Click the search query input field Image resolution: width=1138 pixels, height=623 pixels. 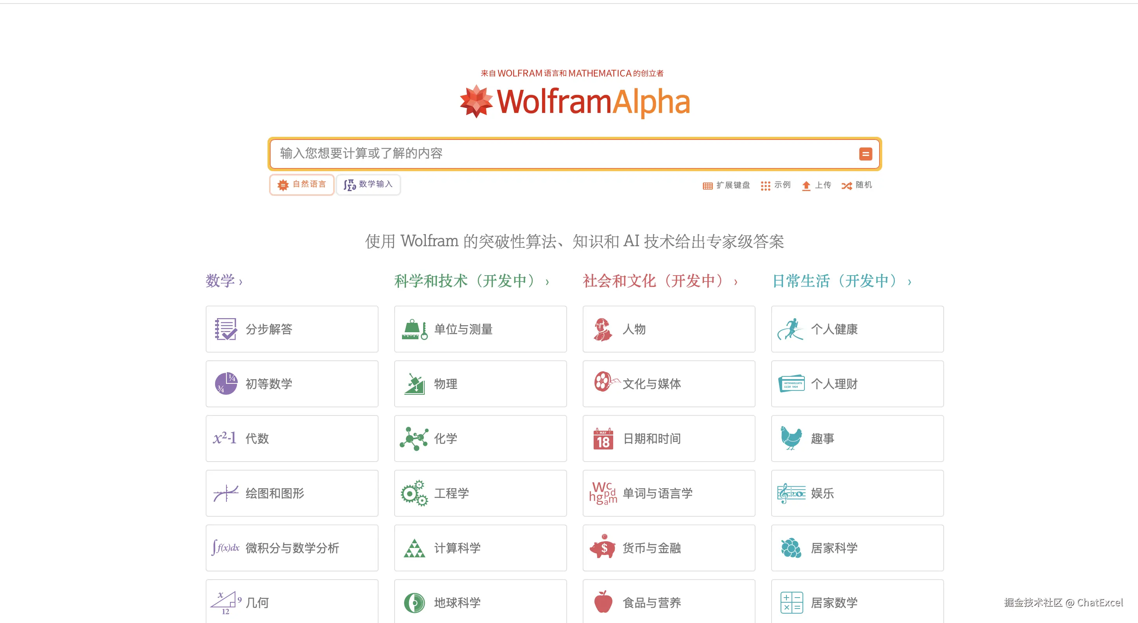tap(561, 153)
